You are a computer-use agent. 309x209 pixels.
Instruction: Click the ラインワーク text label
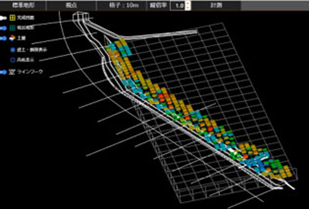[x=30, y=72]
